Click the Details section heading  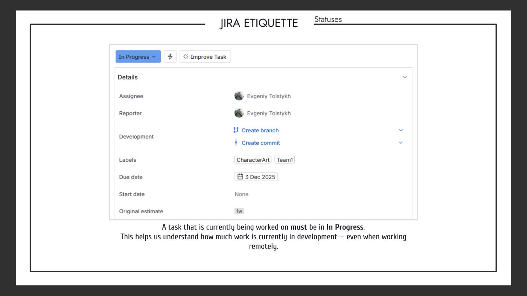click(128, 77)
